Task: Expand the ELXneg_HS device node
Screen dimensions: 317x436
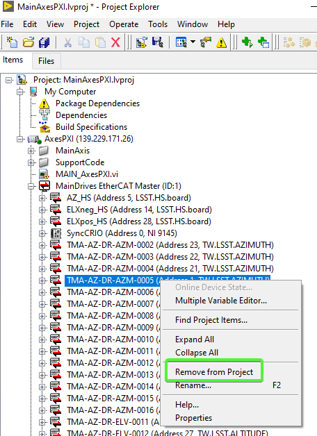Action: 42,210
